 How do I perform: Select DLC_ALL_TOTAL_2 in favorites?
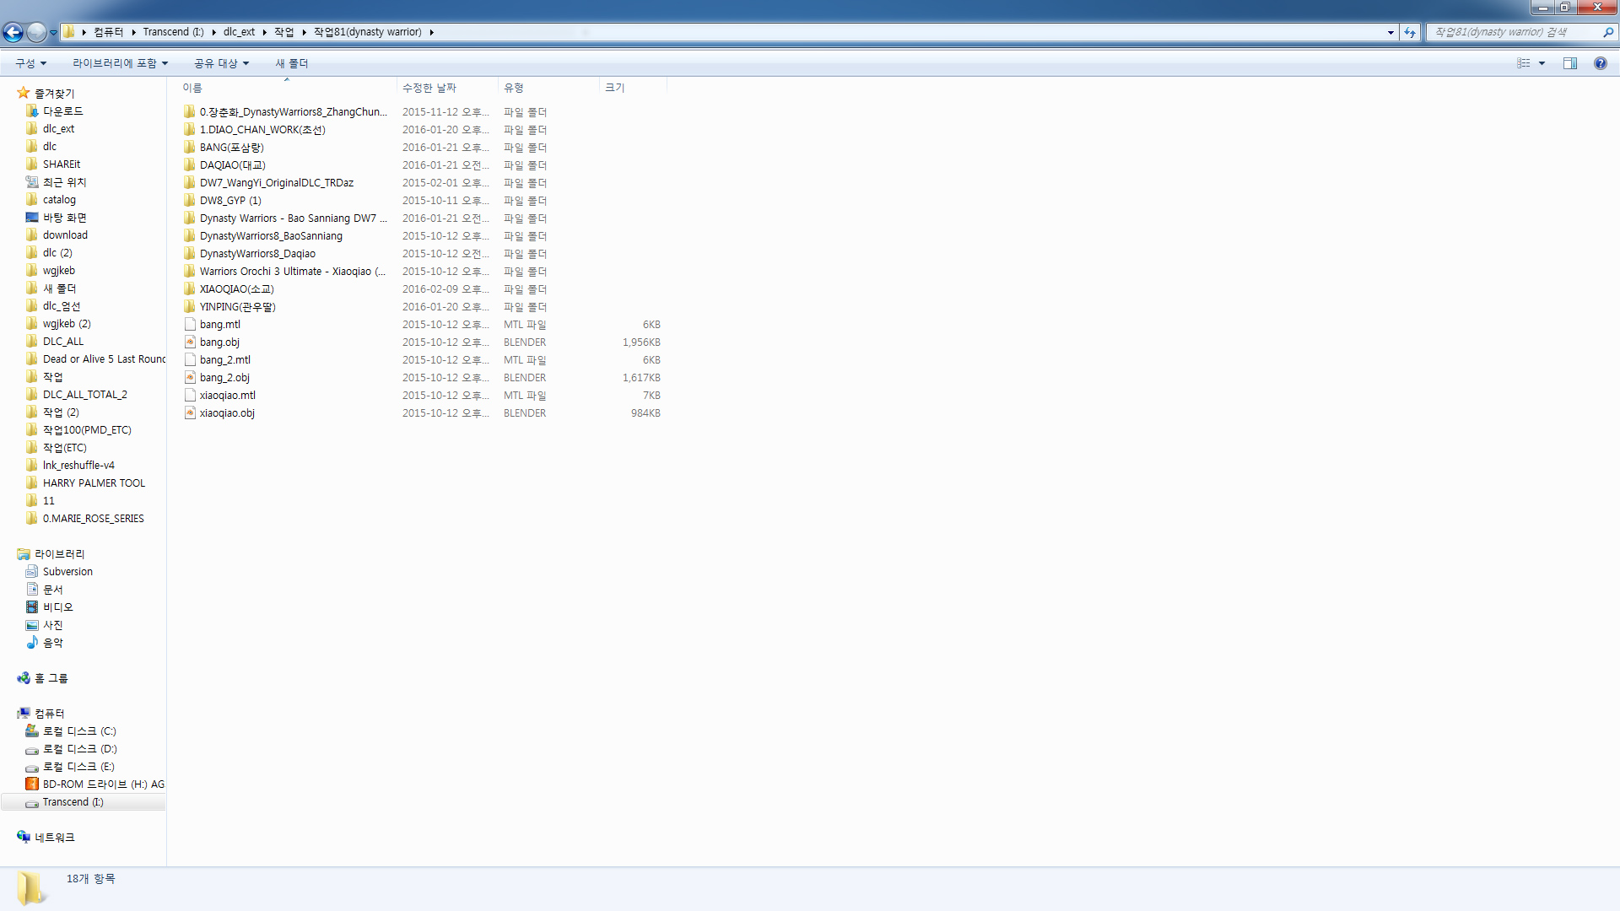coord(84,395)
